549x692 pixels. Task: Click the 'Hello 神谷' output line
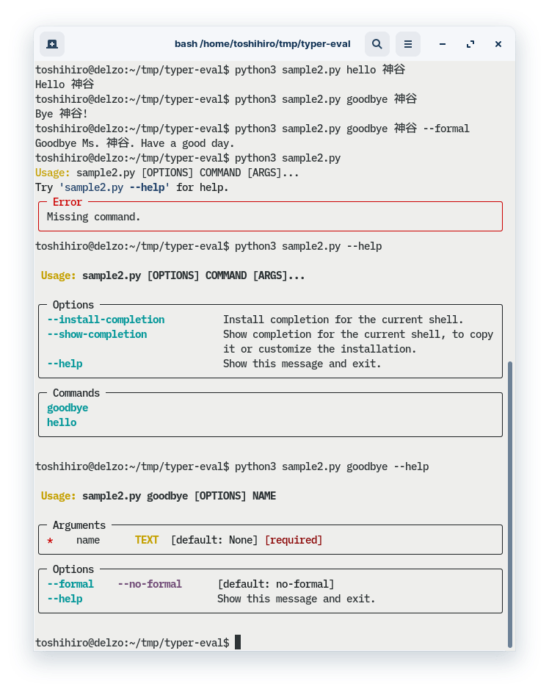[65, 84]
